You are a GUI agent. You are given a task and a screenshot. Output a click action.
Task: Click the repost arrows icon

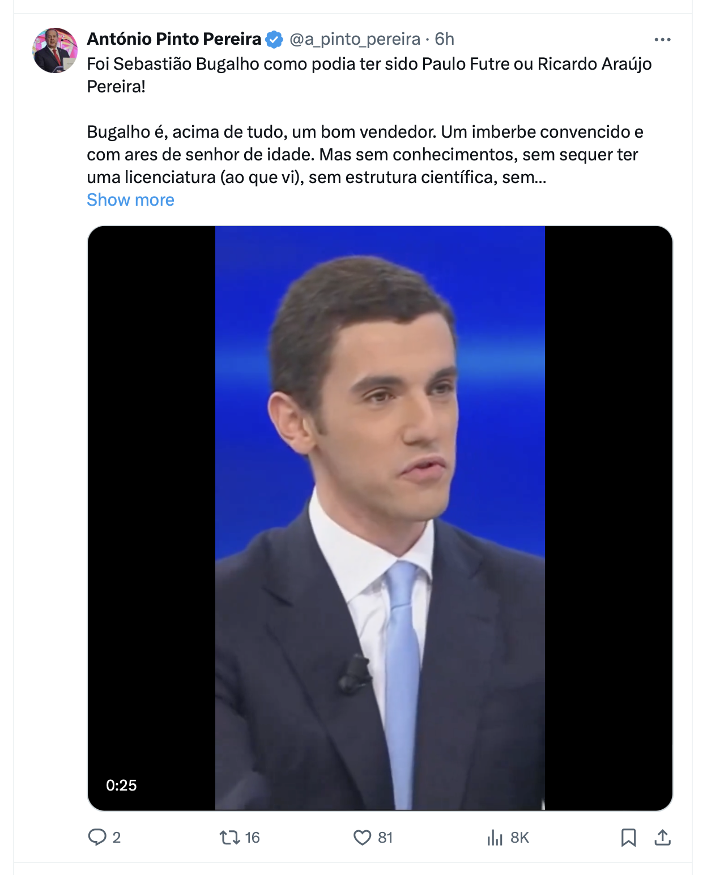click(229, 837)
